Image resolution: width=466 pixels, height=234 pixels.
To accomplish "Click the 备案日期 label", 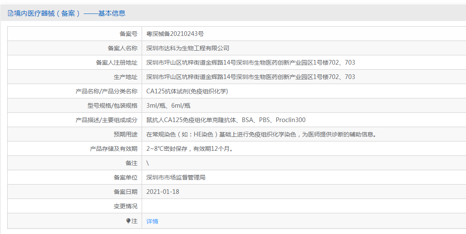I will (126, 192).
